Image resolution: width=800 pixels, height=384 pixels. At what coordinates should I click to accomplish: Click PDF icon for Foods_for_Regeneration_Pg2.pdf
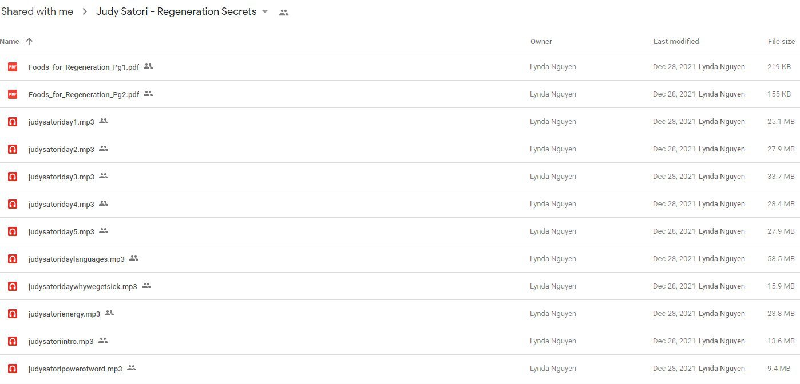[13, 94]
